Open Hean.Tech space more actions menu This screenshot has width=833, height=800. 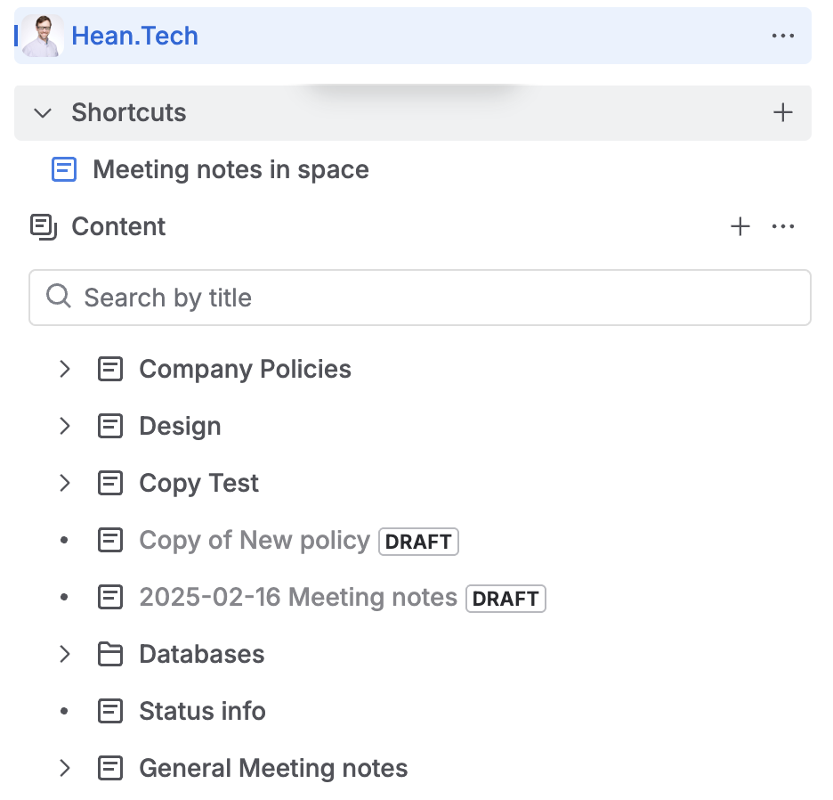click(782, 37)
